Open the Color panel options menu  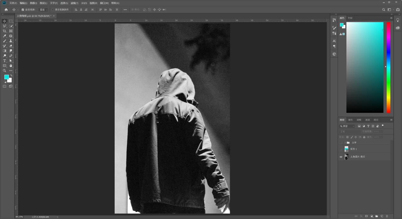[x=391, y=18]
